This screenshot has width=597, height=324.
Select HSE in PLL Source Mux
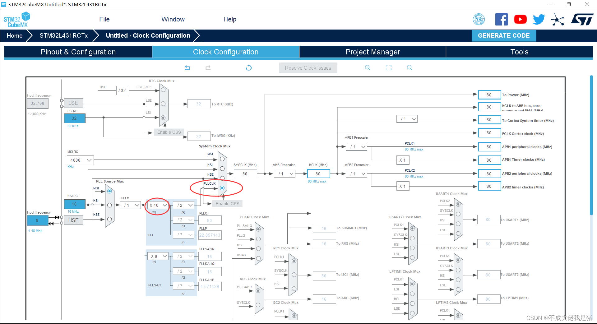click(x=109, y=219)
